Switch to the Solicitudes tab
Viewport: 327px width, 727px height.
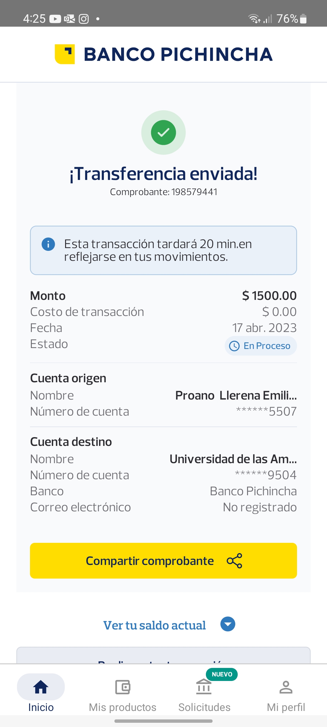click(204, 707)
